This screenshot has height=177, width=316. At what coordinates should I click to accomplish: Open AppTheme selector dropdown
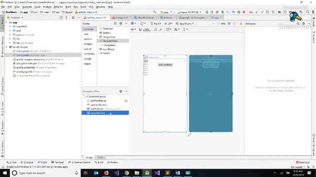(185, 24)
